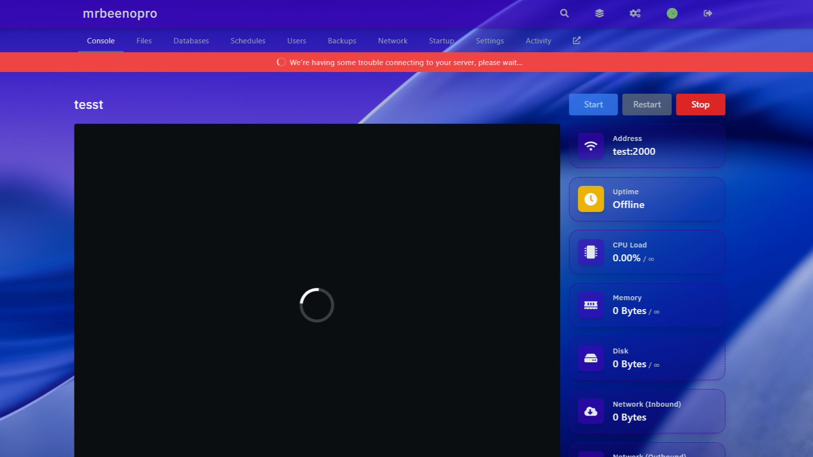
Task: Click the yellow Uptime clock icon
Action: click(591, 199)
